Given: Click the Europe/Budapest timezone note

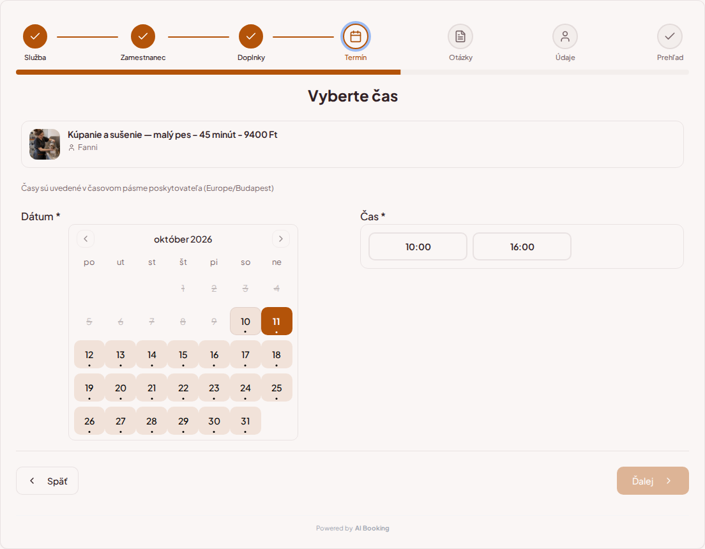Looking at the screenshot, I should click(148, 188).
